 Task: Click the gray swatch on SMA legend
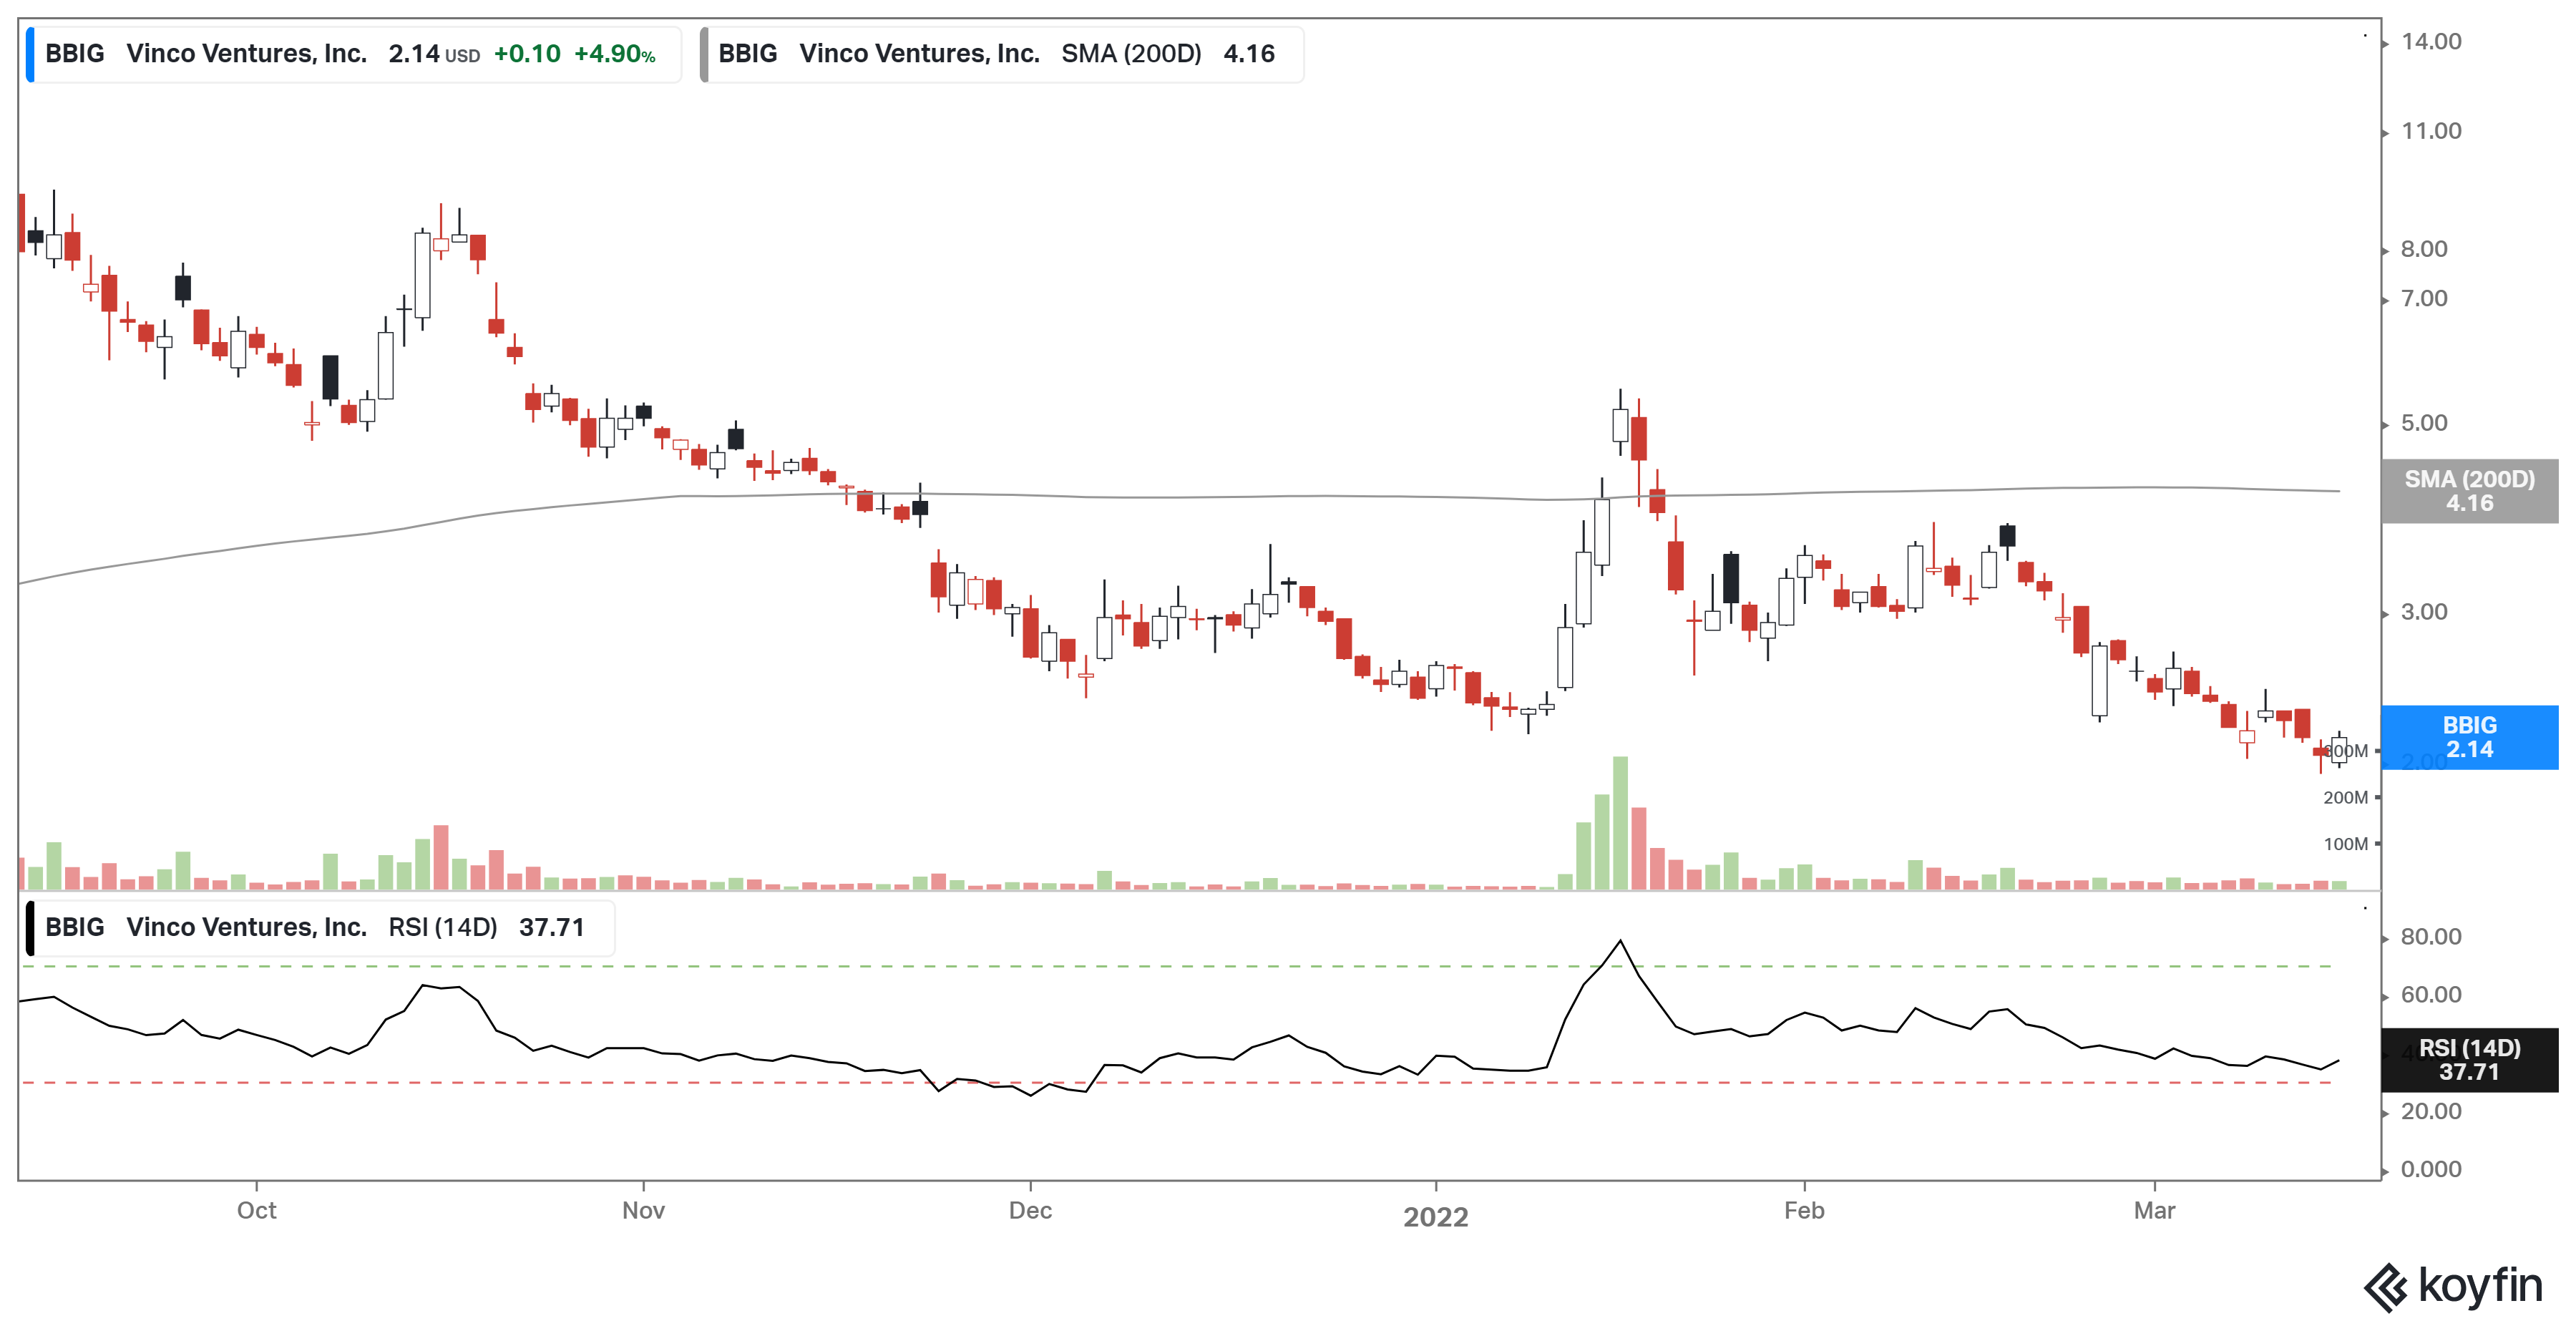[704, 54]
